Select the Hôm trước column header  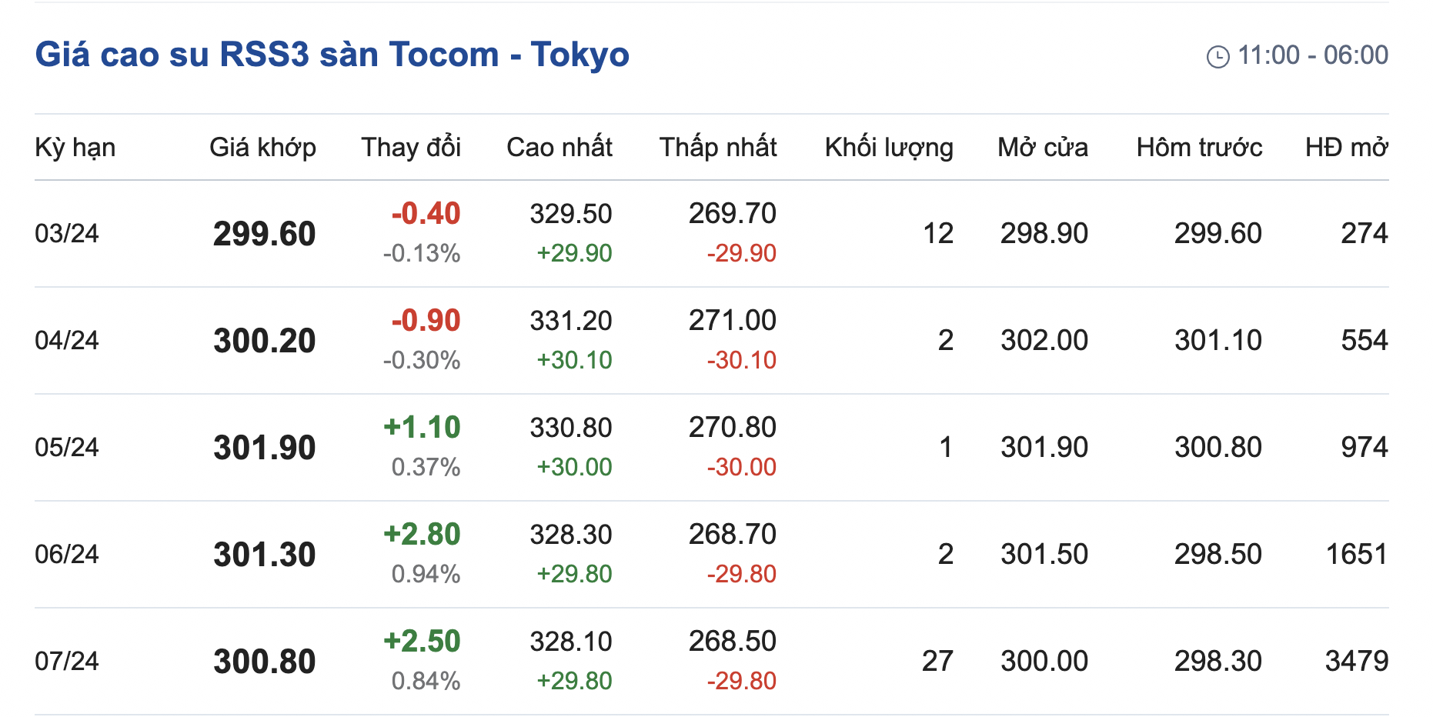[x=1199, y=147]
